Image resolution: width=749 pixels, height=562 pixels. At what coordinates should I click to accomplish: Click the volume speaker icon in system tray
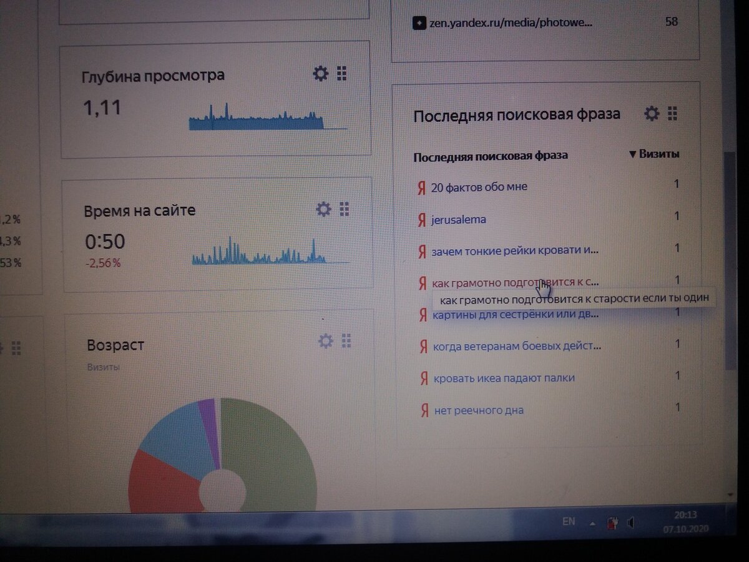pos(631,522)
